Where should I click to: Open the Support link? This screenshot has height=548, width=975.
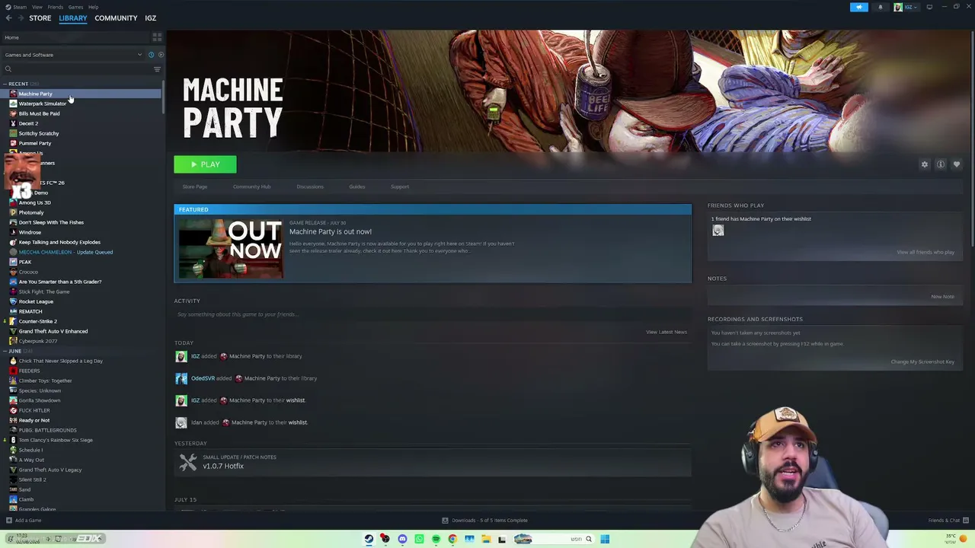[400, 186]
